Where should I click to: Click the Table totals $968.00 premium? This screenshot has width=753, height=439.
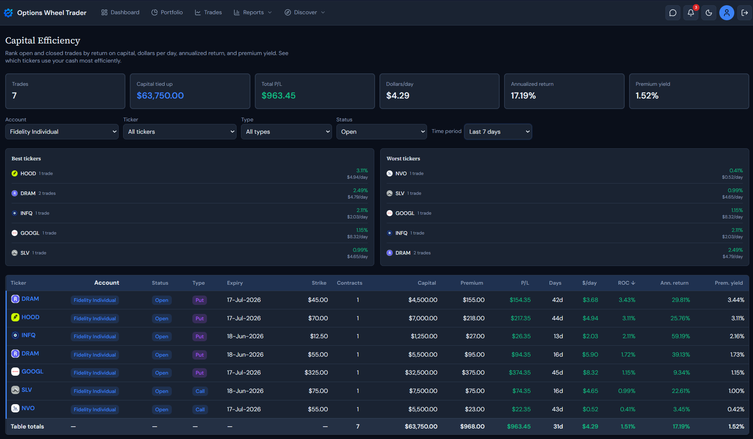472,427
